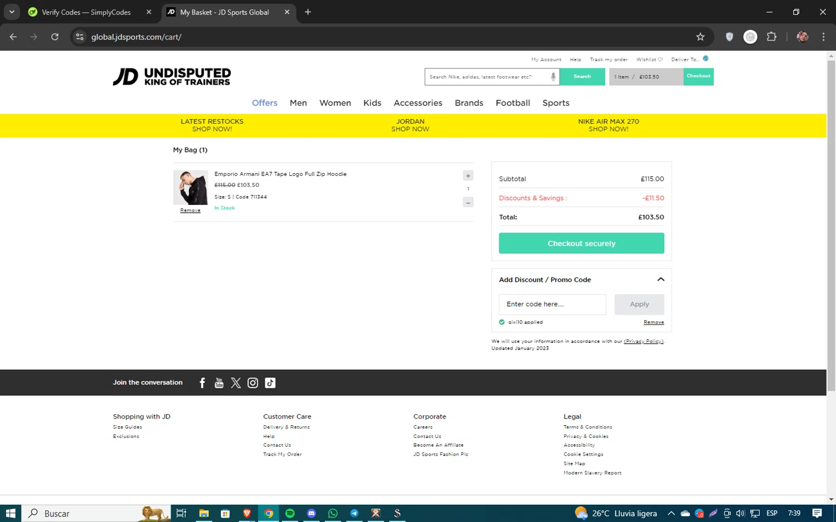The width and height of the screenshot is (836, 522).
Task: Open the Windows Start menu
Action: [11, 513]
